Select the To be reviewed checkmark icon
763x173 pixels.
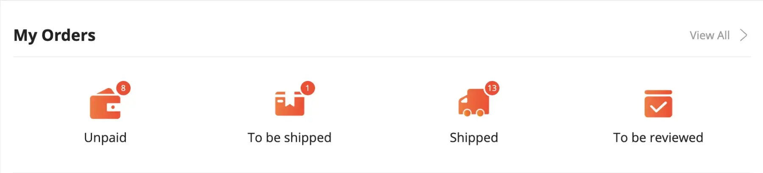(x=658, y=104)
